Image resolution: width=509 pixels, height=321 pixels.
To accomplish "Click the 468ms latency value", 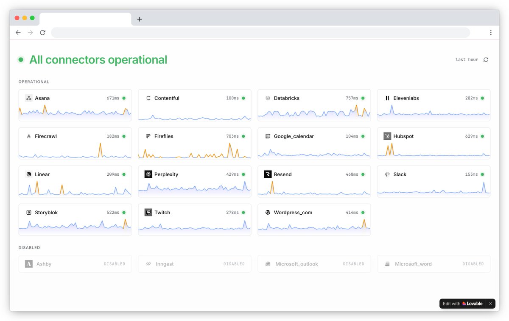I will pos(352,174).
